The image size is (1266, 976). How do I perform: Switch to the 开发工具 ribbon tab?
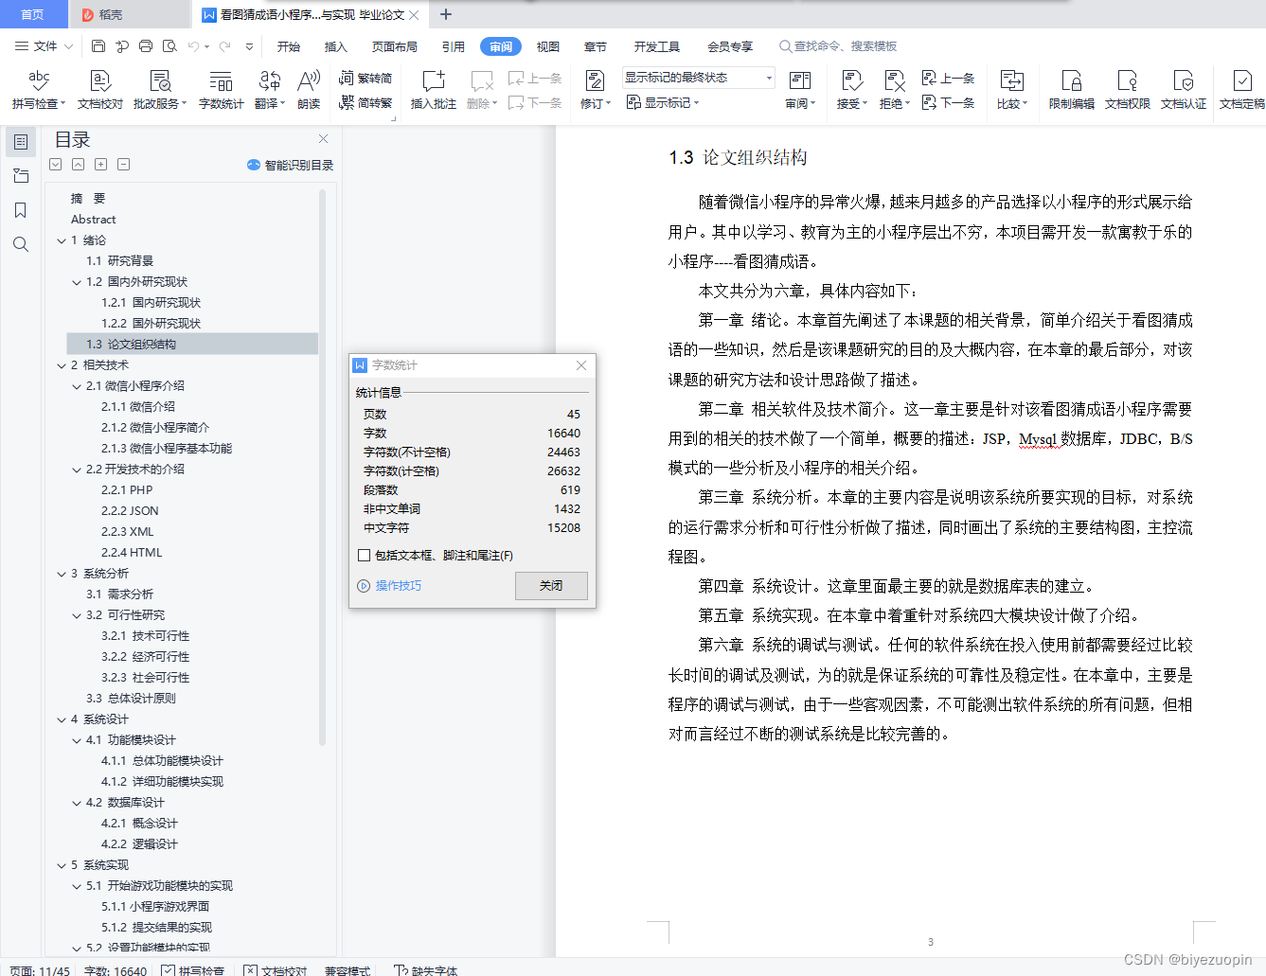(657, 46)
